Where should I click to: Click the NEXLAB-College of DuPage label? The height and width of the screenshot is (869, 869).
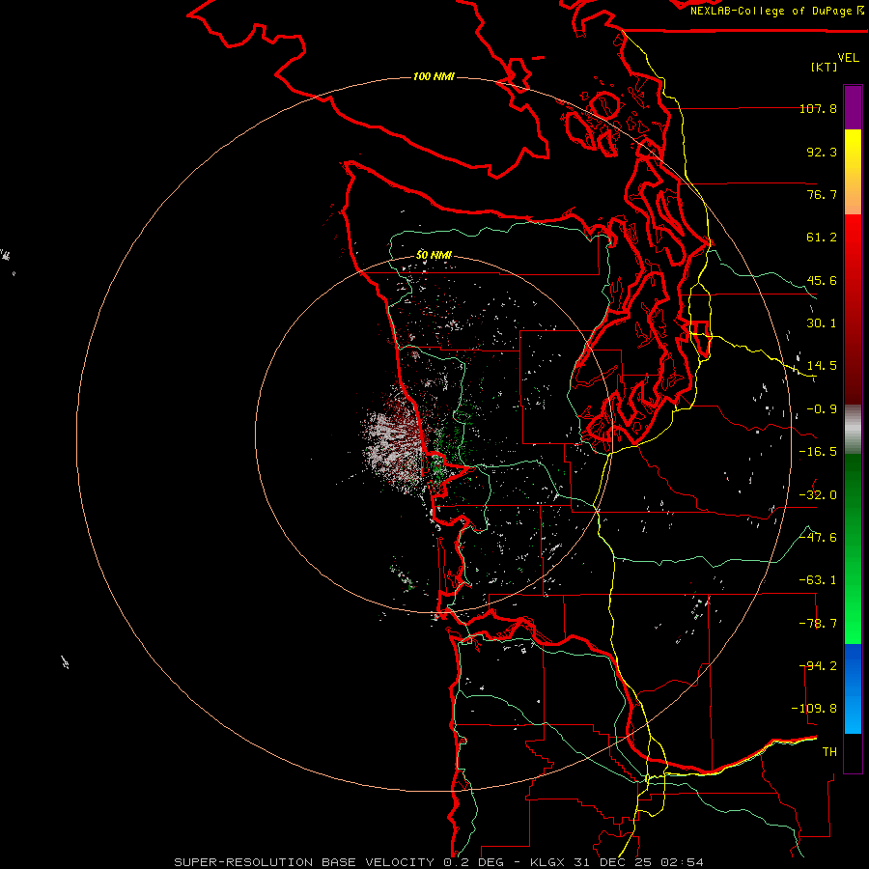coord(776,11)
